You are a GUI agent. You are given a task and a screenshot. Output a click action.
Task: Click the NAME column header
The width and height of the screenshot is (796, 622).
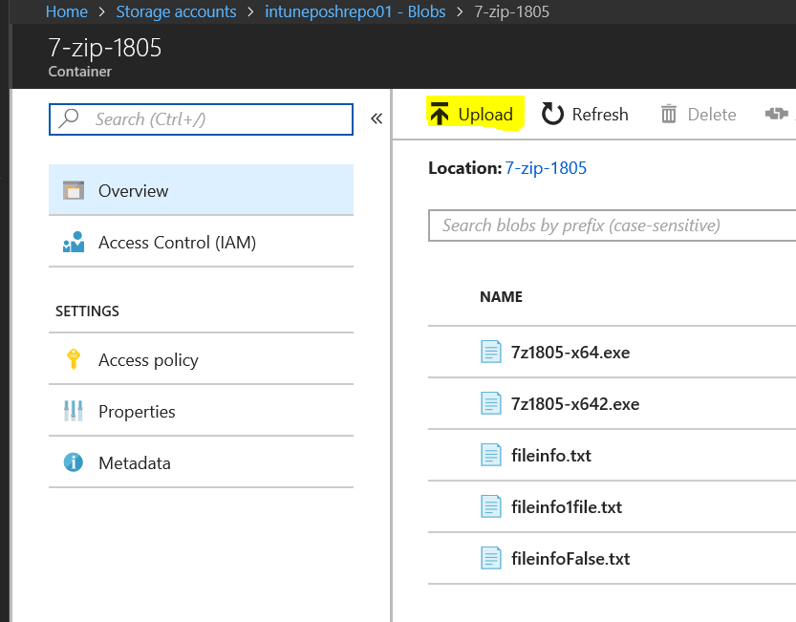coord(501,296)
